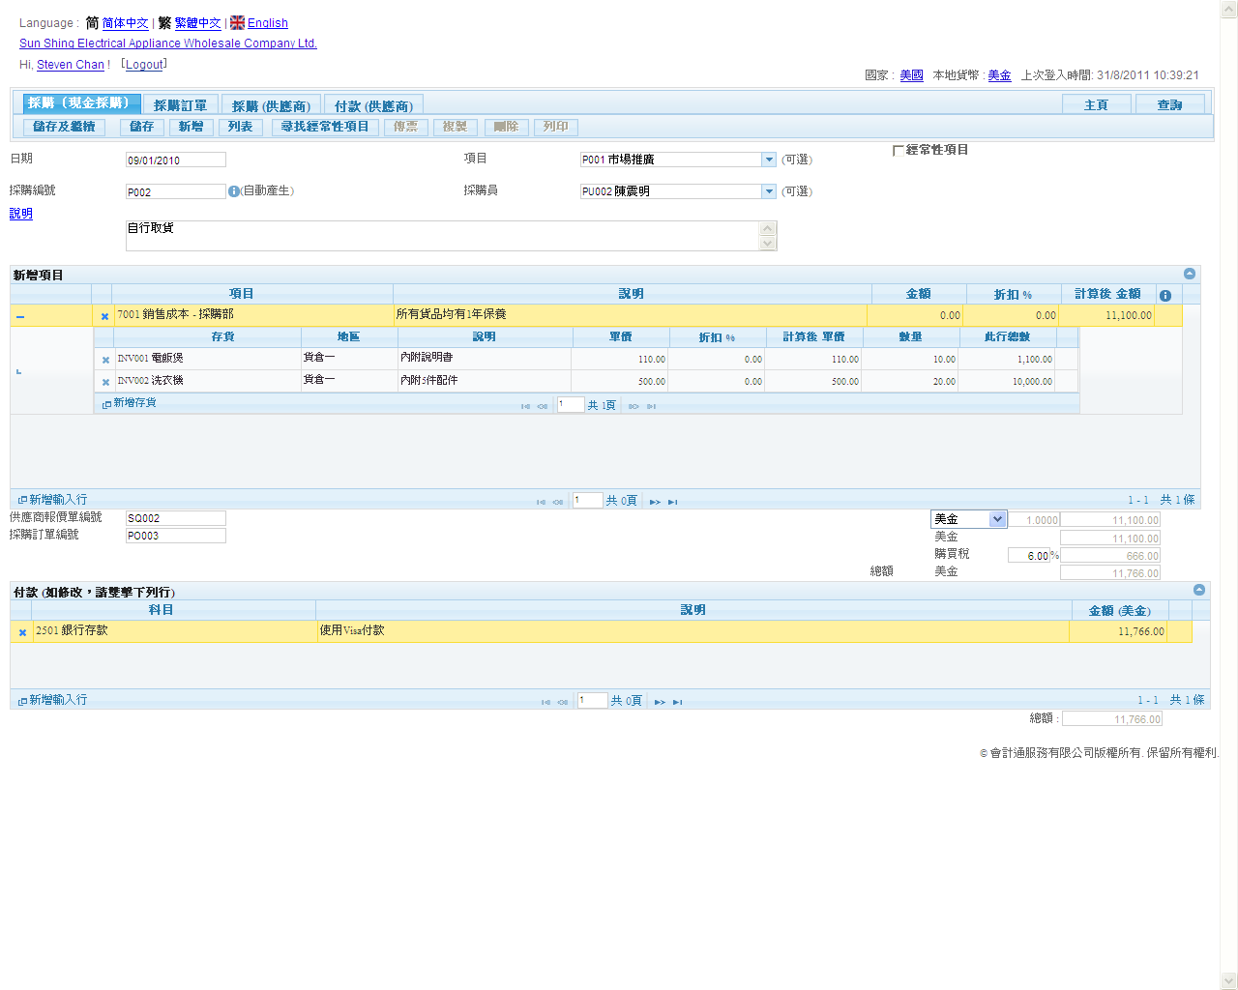
Task: Go to last page in 新增項目 grid pager
Action: (672, 502)
